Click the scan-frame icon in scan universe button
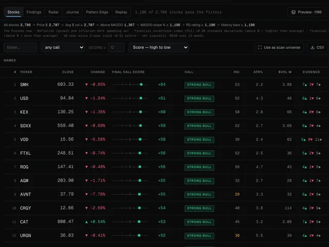Screen dimensions: 329x247 tap(260, 47)
